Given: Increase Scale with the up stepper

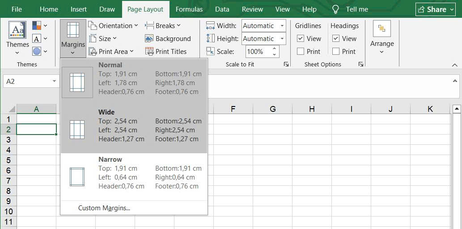Looking at the screenshot, I should (x=274, y=49).
